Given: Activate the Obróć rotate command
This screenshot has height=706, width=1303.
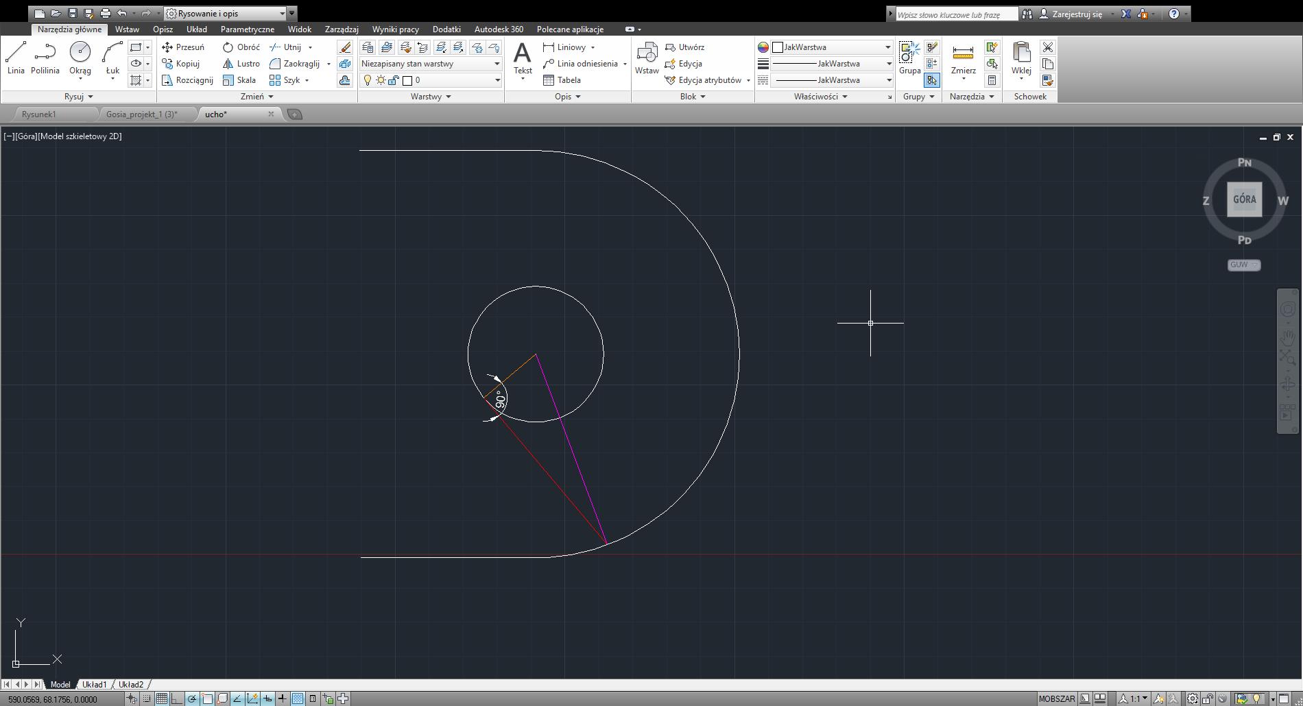Looking at the screenshot, I should click(x=241, y=47).
